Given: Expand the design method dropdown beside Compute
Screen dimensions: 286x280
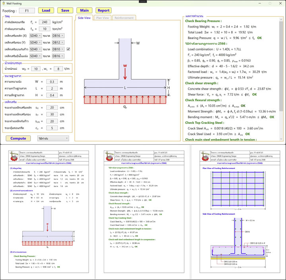Looking at the screenshot, I should [x=53, y=138].
